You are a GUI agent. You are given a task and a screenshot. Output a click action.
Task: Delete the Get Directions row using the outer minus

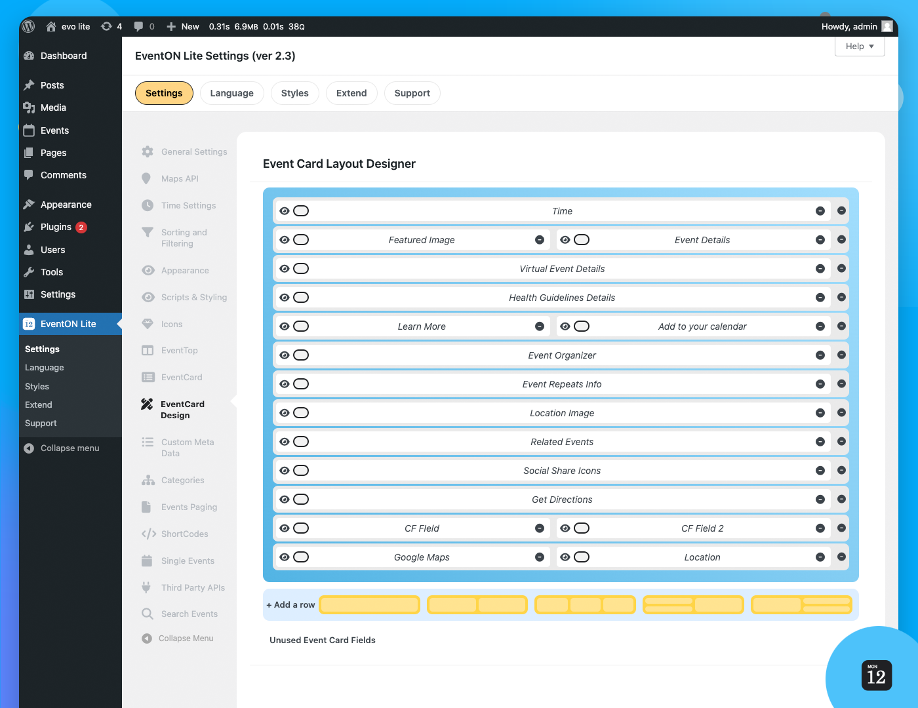click(x=842, y=500)
